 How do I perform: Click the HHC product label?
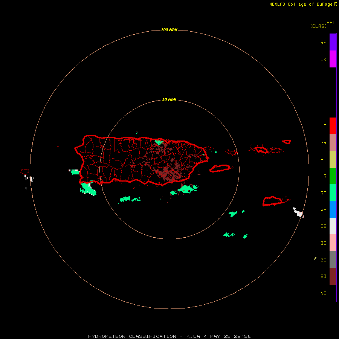[331, 23]
